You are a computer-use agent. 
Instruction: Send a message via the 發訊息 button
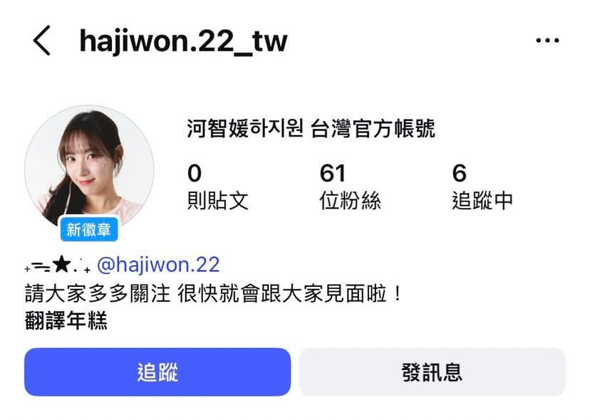click(x=432, y=372)
